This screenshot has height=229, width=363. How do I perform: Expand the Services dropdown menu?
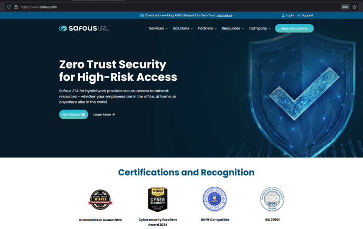click(x=158, y=28)
